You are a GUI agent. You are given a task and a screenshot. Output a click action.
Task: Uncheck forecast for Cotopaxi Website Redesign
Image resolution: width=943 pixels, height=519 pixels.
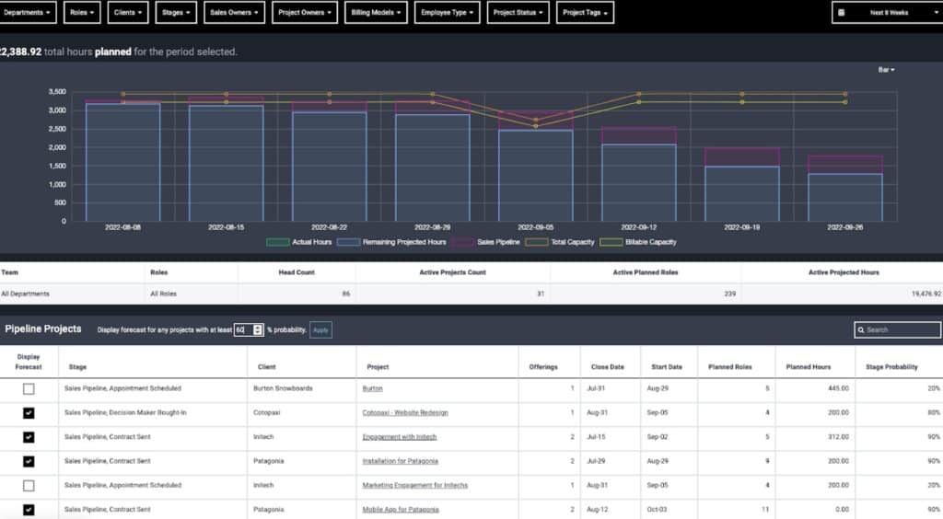click(x=29, y=413)
